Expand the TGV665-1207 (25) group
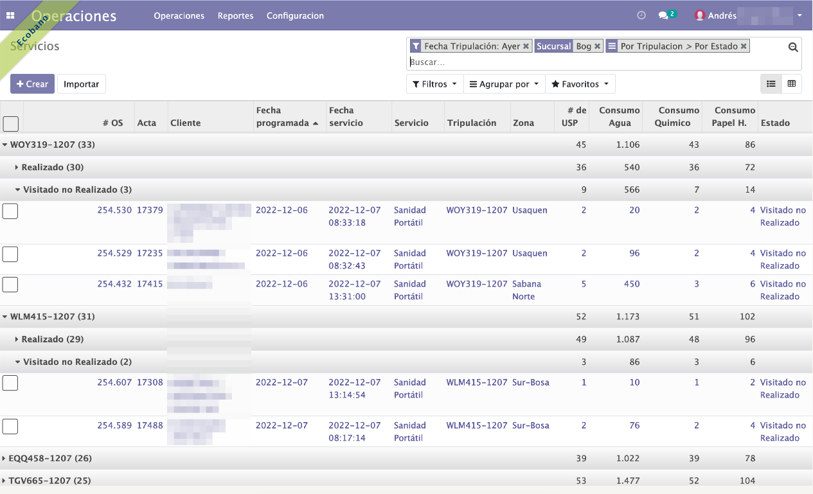 click(47, 481)
